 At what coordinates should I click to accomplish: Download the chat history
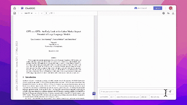point(173,13)
